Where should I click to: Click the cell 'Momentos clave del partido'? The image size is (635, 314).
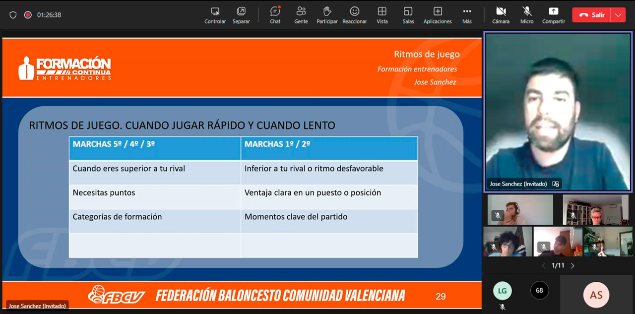tap(329, 221)
